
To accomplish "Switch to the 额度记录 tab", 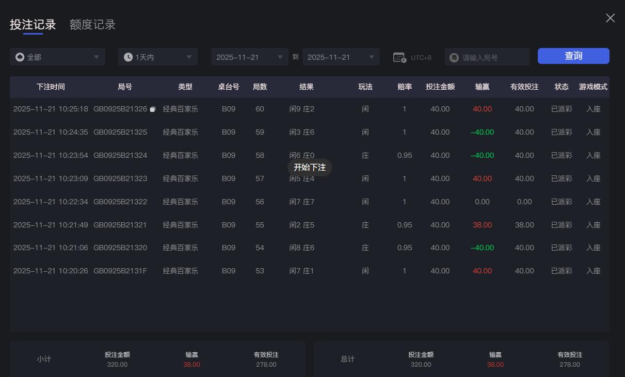I will pos(92,24).
